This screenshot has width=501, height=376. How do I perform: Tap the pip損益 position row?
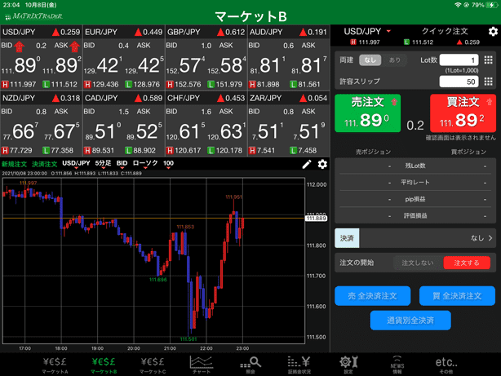[415, 199]
